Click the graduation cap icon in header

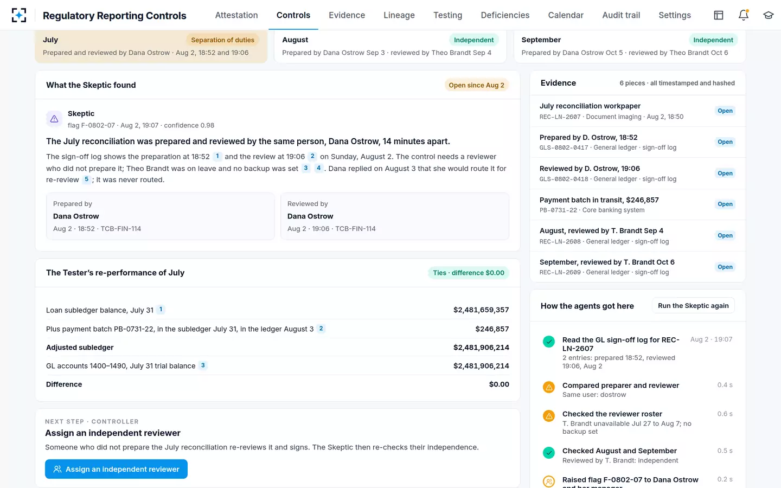coord(769,15)
